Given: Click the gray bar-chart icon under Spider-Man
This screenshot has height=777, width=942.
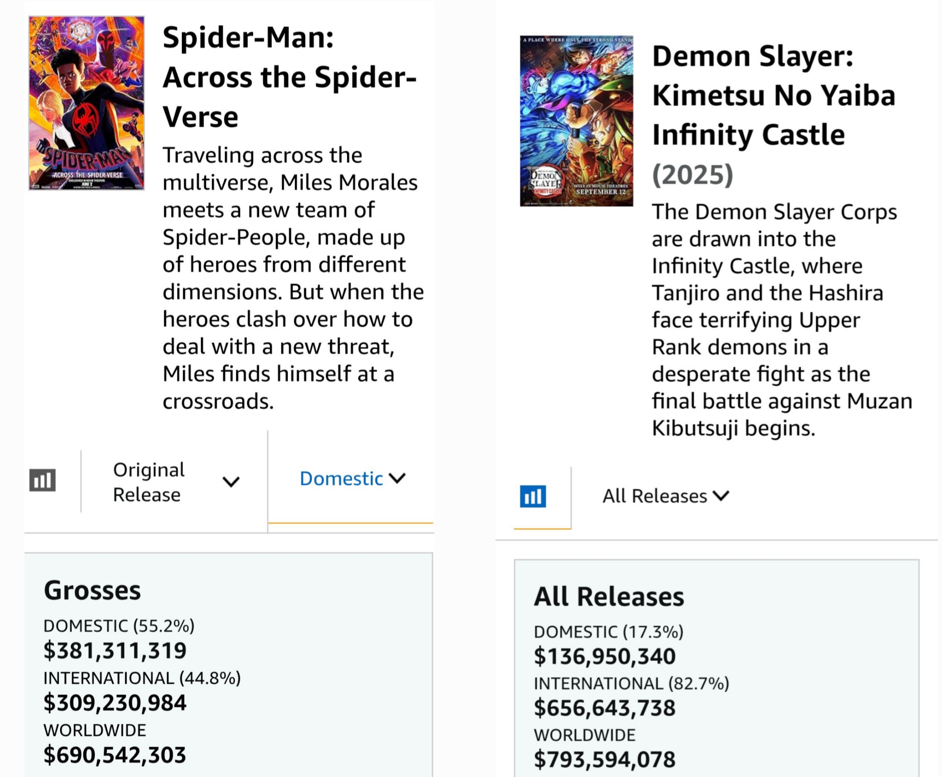Looking at the screenshot, I should point(42,480).
